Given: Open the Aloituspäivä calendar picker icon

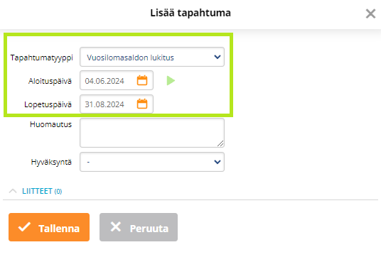Looking at the screenshot, I should click(x=142, y=80).
